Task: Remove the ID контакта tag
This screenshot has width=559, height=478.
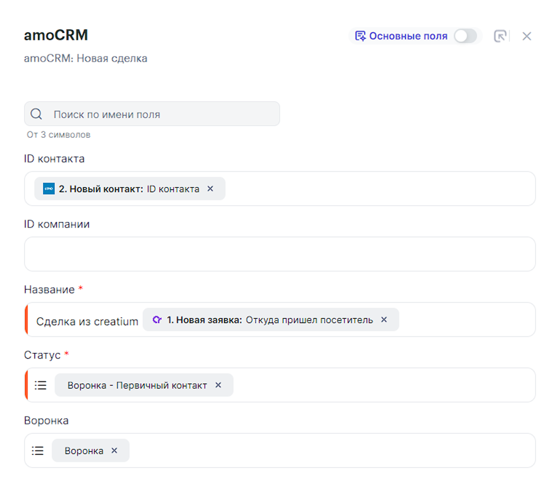Action: [210, 189]
